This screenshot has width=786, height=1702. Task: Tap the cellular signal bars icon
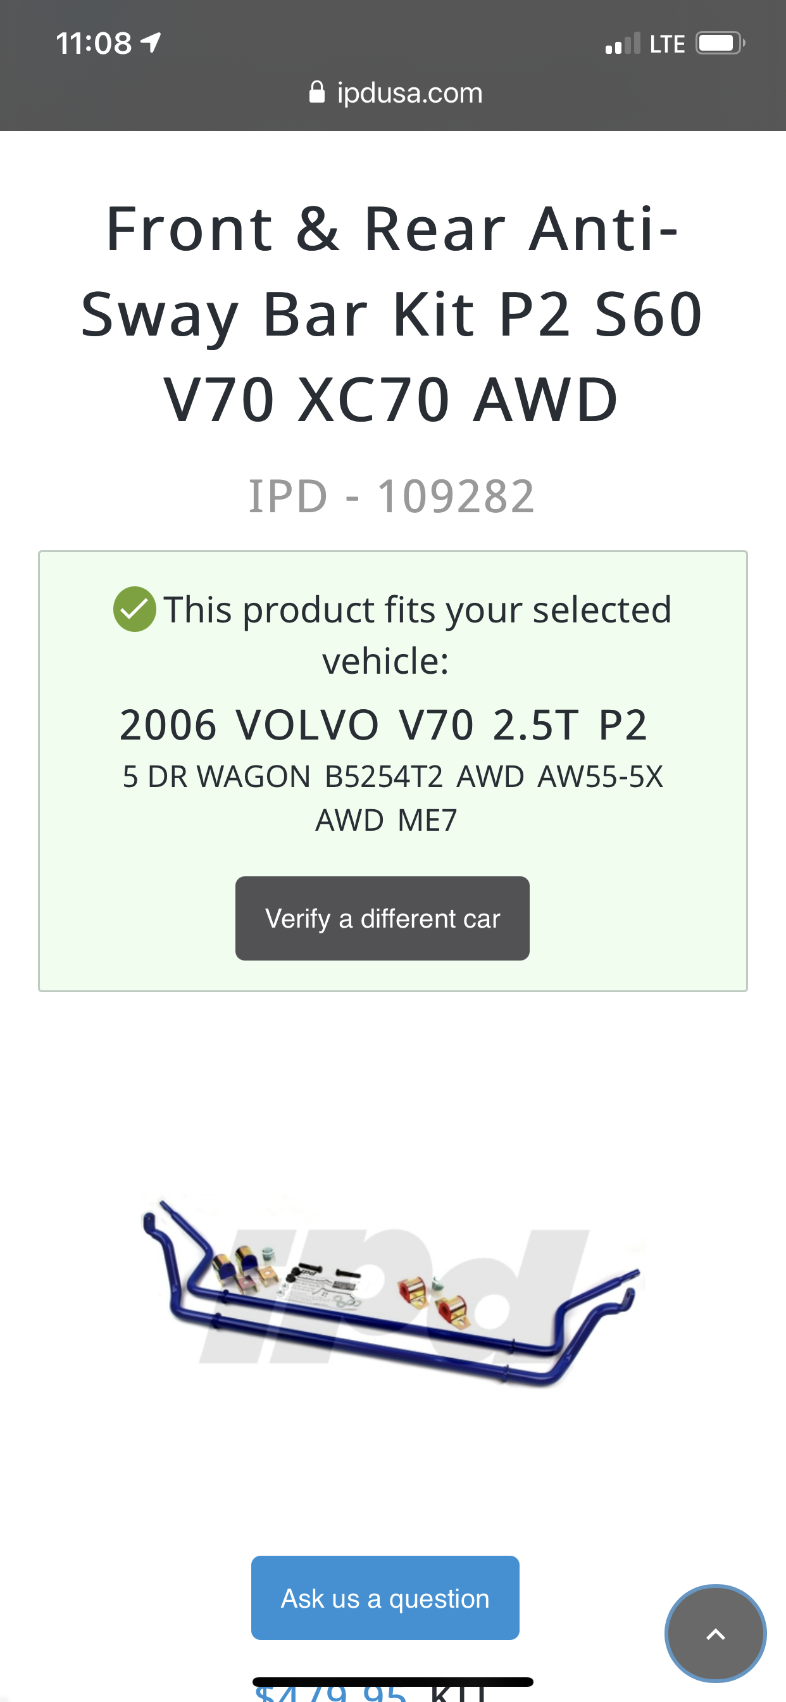click(x=622, y=44)
